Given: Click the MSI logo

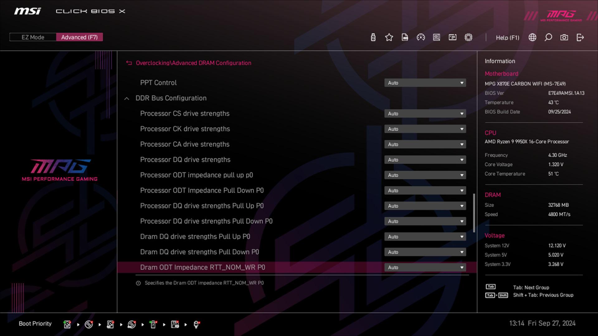Looking at the screenshot, I should 27,11.
